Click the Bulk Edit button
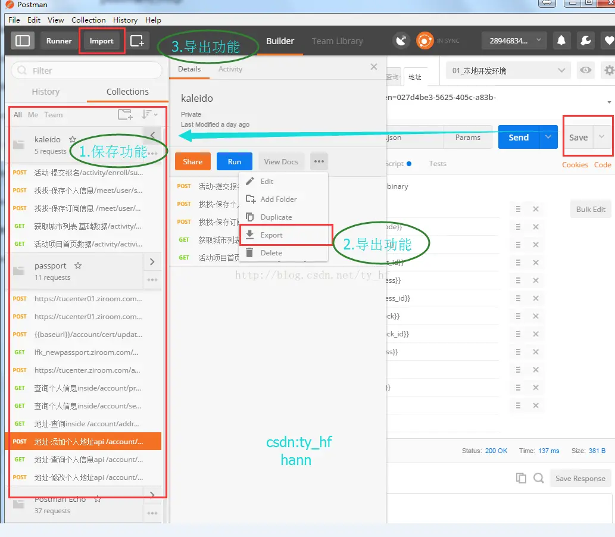615x537 pixels. (x=590, y=209)
